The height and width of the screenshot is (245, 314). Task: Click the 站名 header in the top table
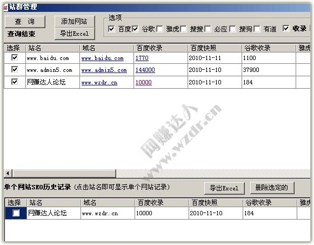(52, 48)
